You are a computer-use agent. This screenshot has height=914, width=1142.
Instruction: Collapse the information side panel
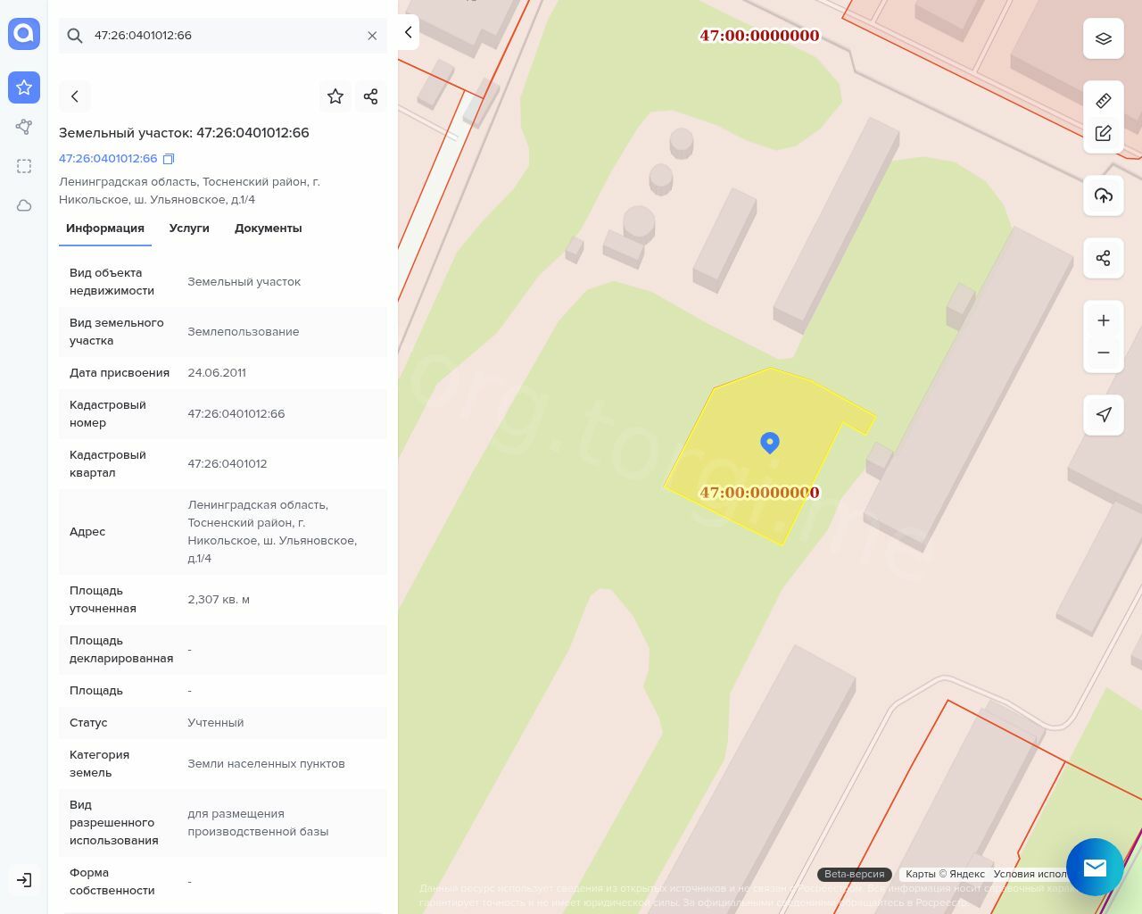click(x=408, y=33)
